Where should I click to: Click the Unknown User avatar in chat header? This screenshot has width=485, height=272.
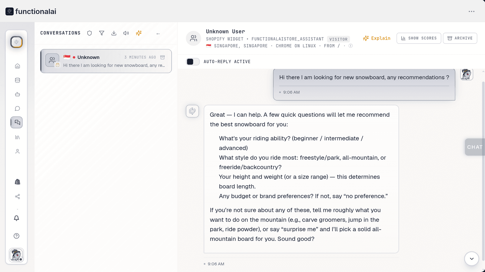193,38
